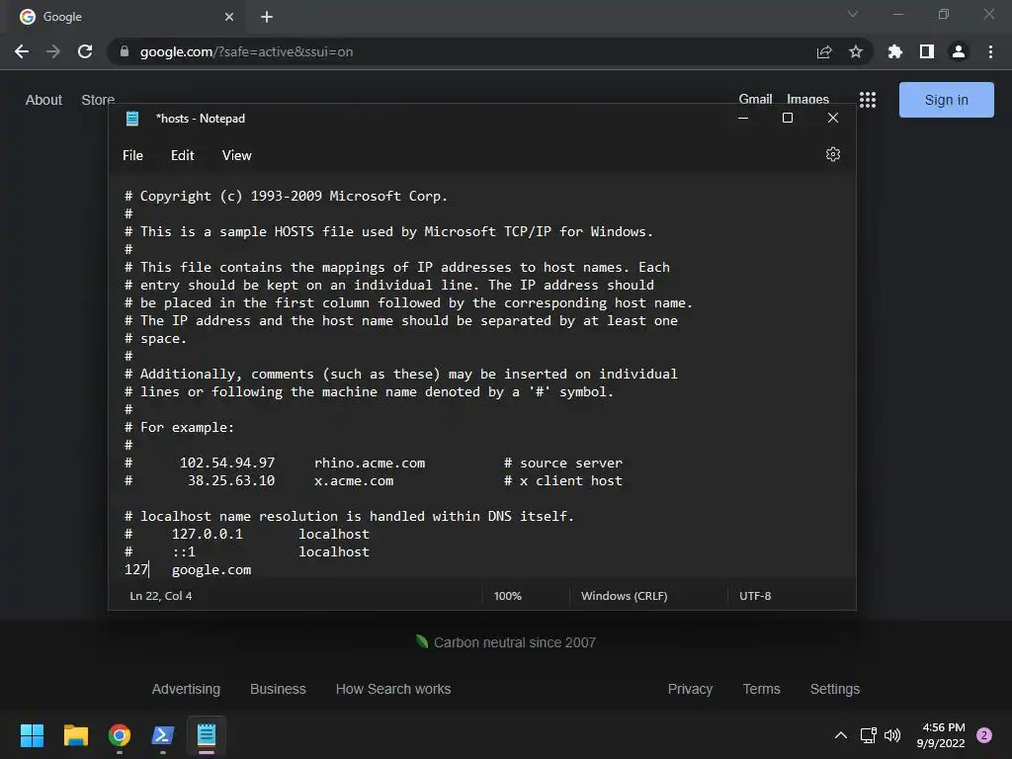Viewport: 1012px width, 759px height.
Task: Select Notepad icon on the taskbar
Action: 207,735
